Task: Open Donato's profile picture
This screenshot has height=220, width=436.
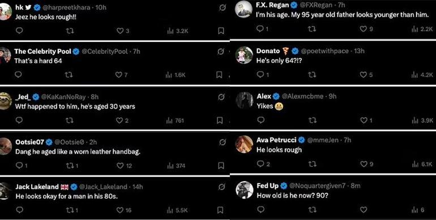Action: 244,55
